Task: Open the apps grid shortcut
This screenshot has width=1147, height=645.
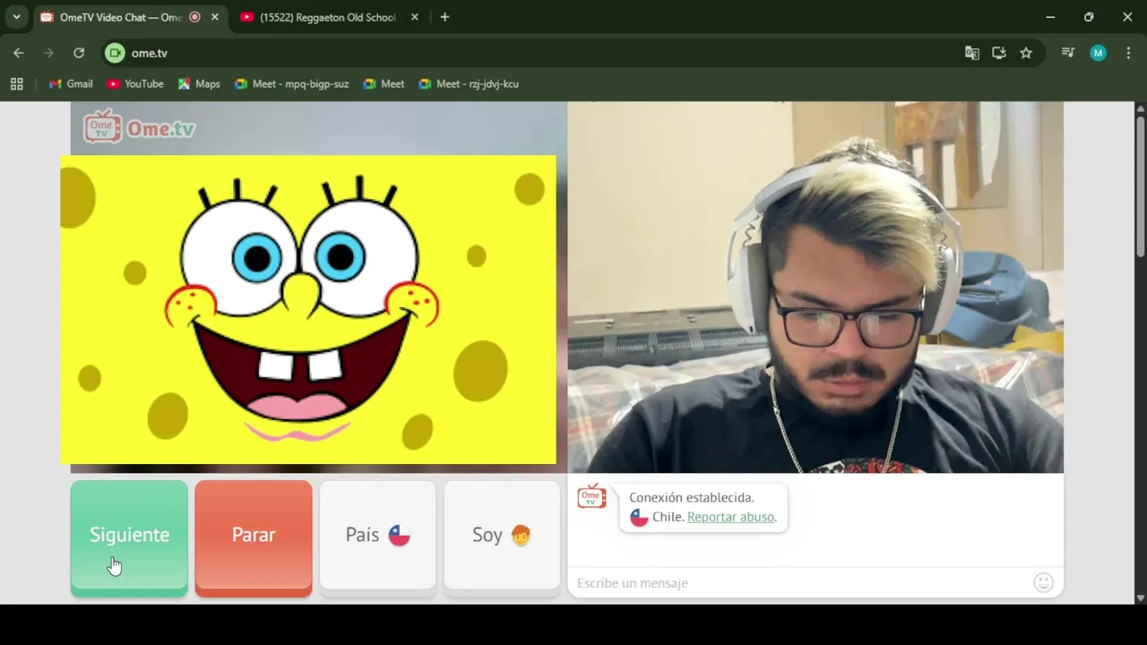Action: click(x=16, y=84)
